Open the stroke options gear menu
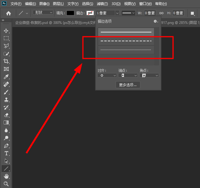 click(156, 22)
